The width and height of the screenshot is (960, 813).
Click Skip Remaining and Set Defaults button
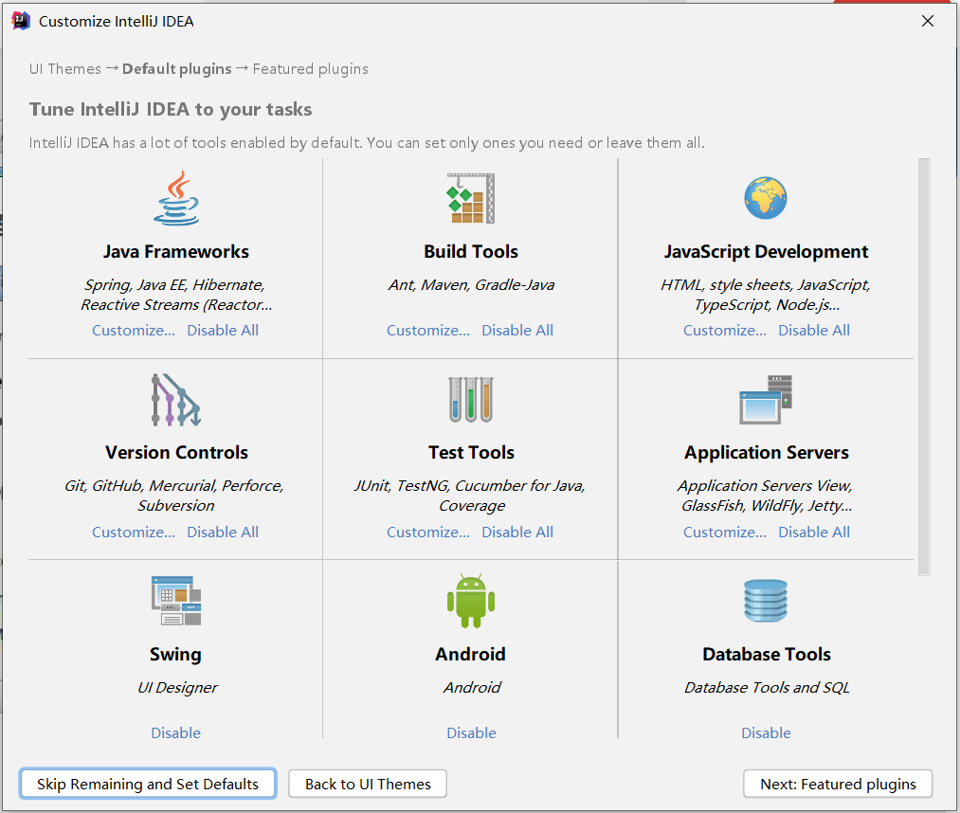tap(148, 784)
